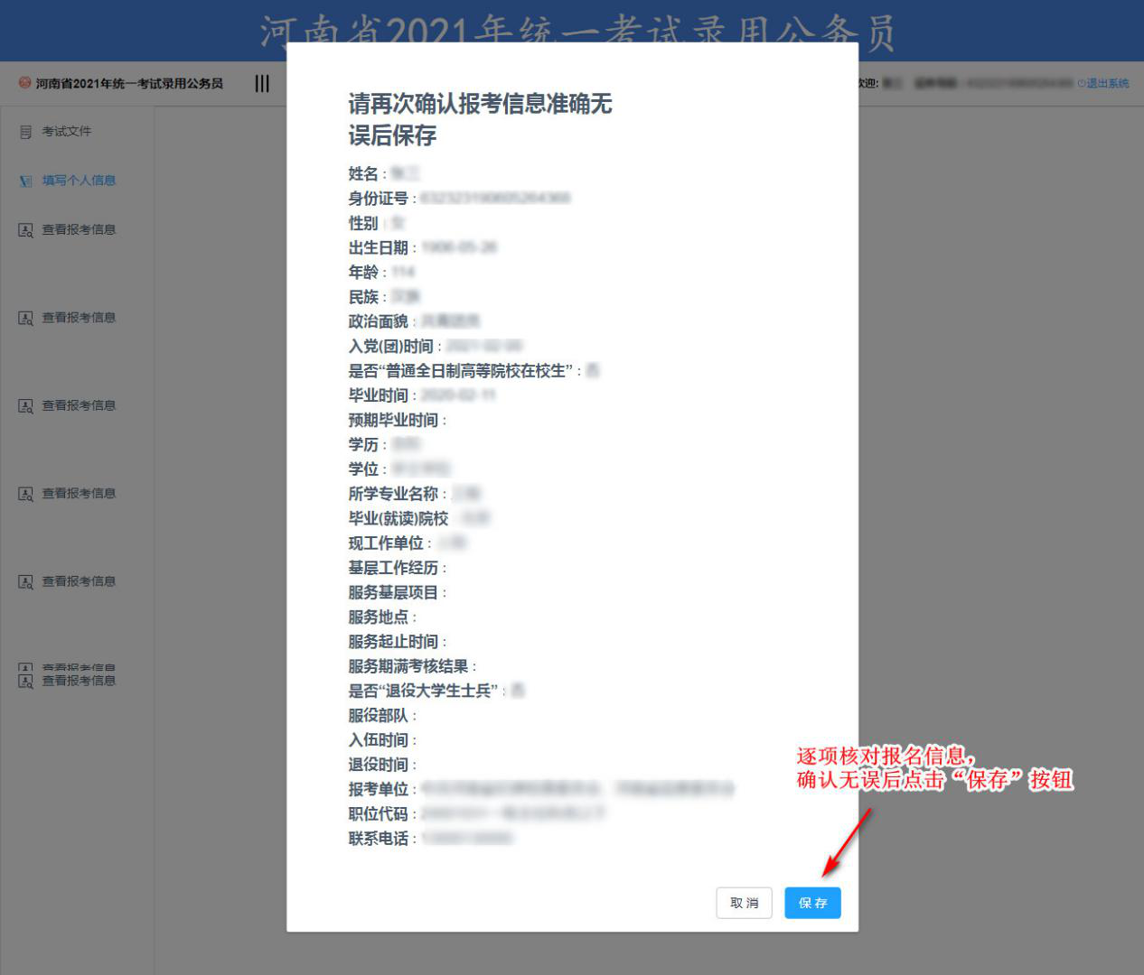Click the power icon next to 退出系统

(x=1081, y=83)
